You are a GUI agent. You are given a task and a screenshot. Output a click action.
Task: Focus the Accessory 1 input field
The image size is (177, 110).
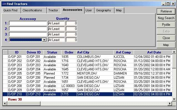click(x=28, y=23)
